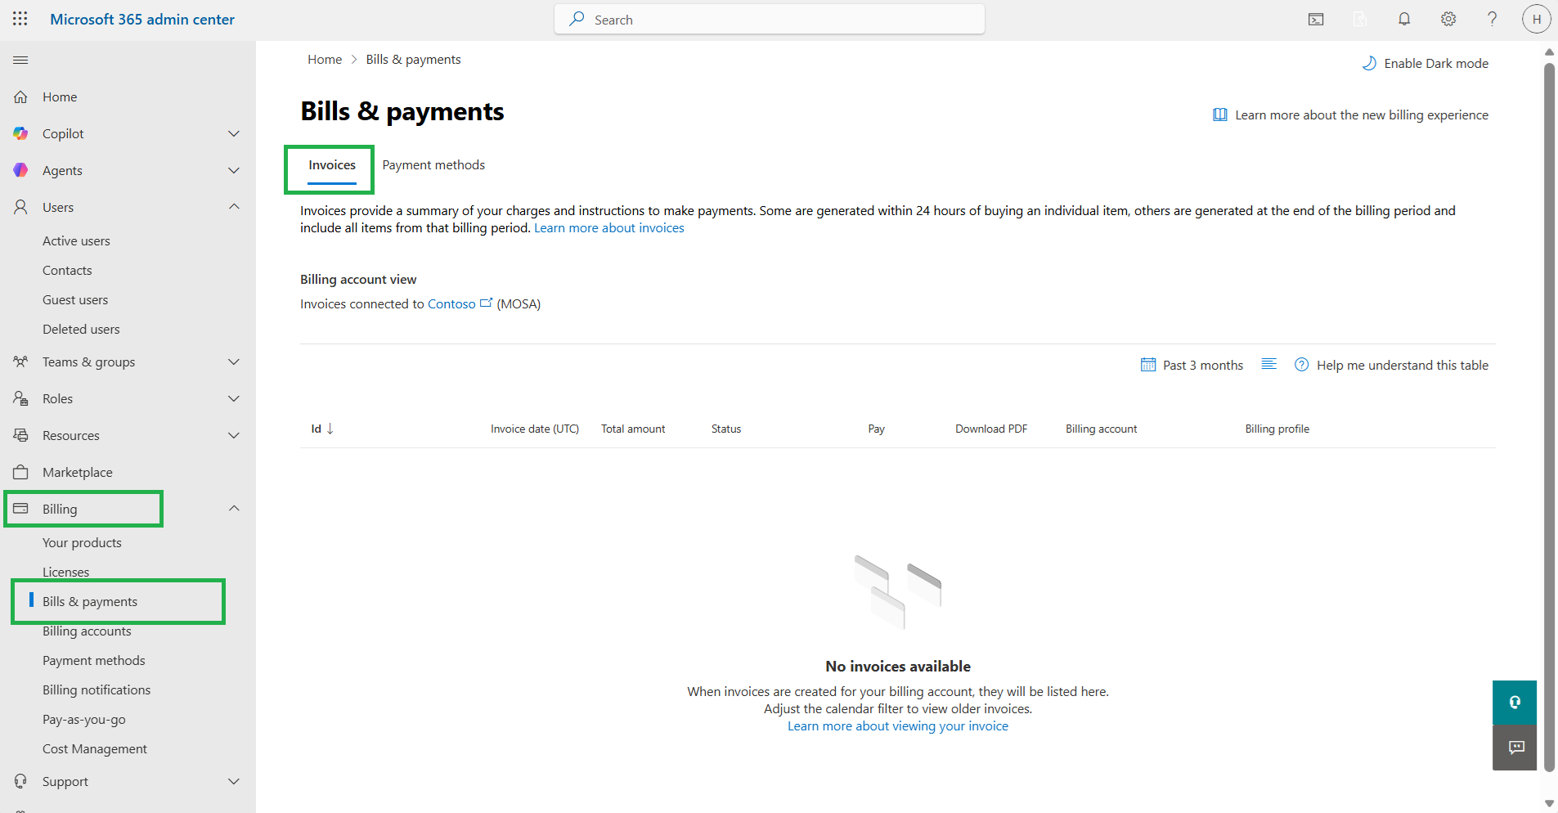Click the Invoice date (UTC) column header
Image resolution: width=1558 pixels, height=813 pixels.
[535, 429]
